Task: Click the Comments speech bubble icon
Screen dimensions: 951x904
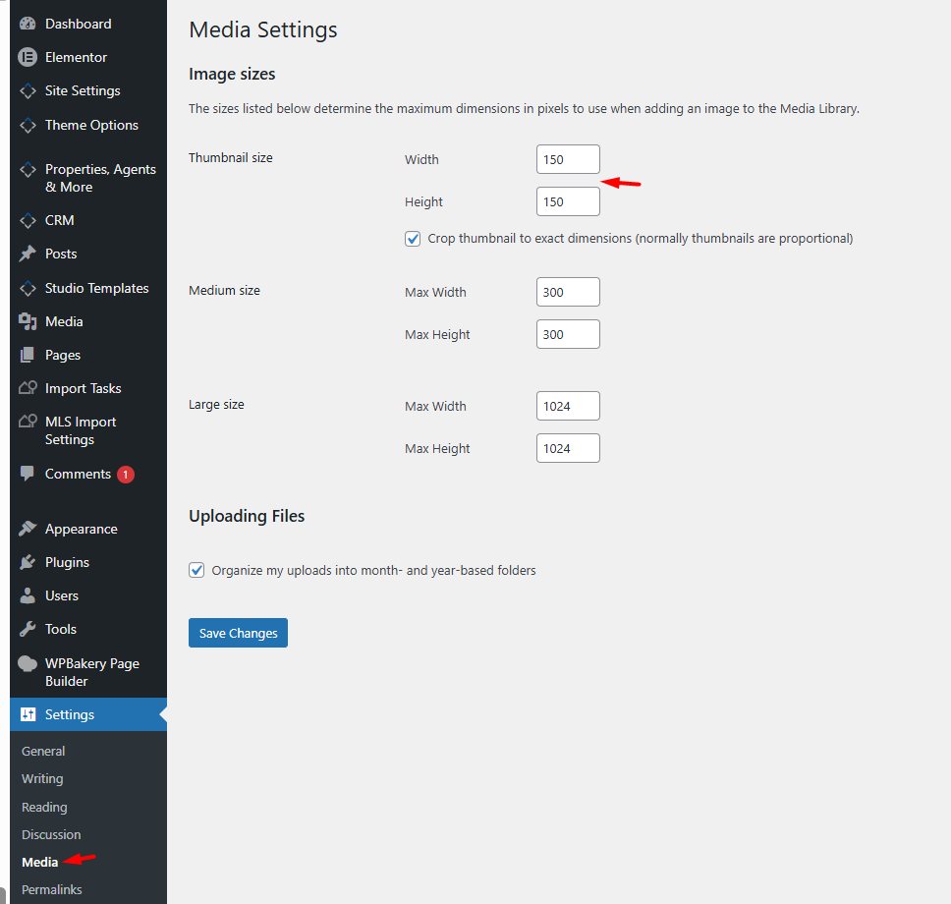Action: pyautogui.click(x=28, y=474)
